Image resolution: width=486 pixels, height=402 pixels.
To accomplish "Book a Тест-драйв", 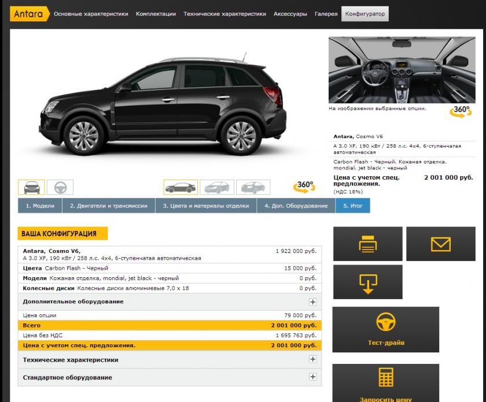I will click(386, 330).
